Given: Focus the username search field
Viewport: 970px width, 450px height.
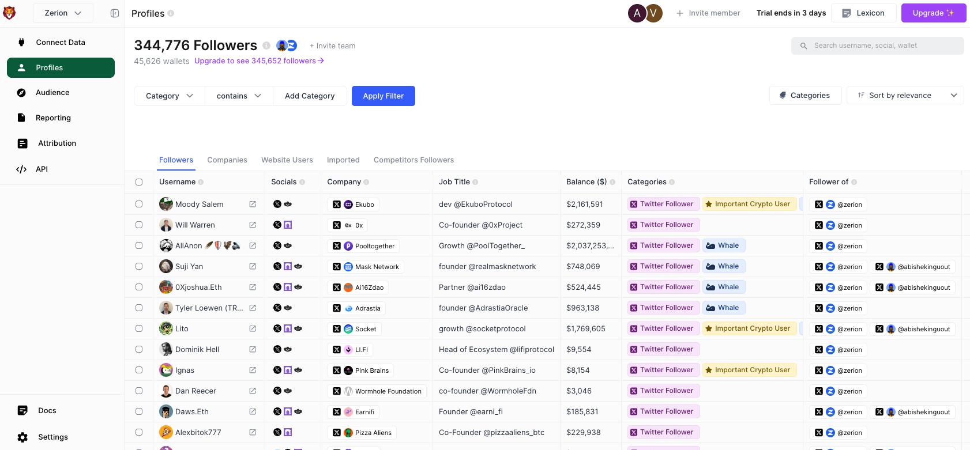Looking at the screenshot, I should 882,46.
